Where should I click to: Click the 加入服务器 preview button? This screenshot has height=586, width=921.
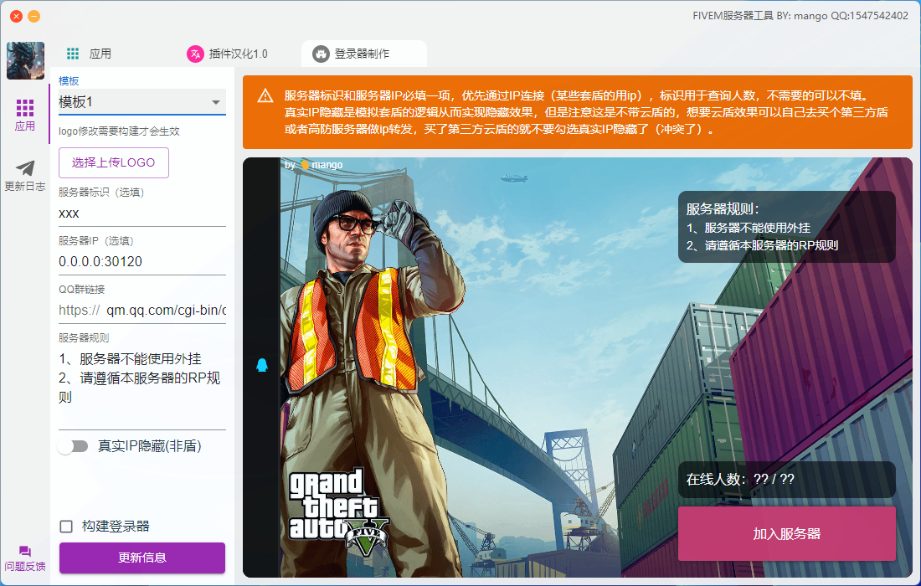(787, 534)
